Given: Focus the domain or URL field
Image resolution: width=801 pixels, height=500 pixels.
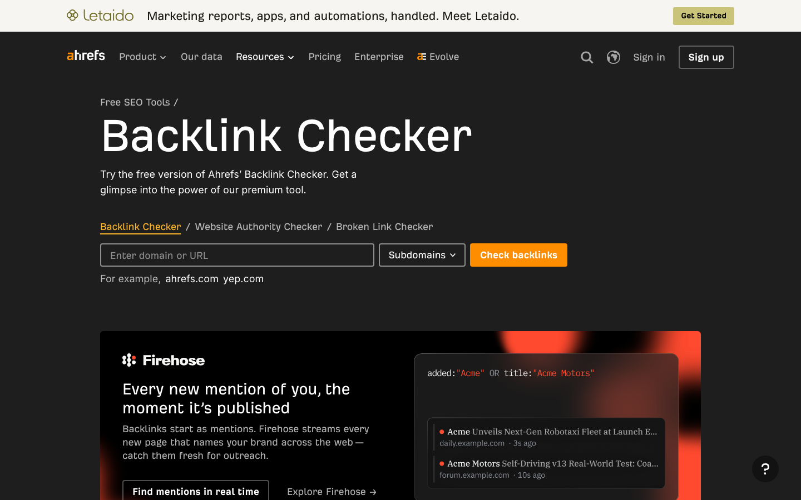Looking at the screenshot, I should 237,255.
